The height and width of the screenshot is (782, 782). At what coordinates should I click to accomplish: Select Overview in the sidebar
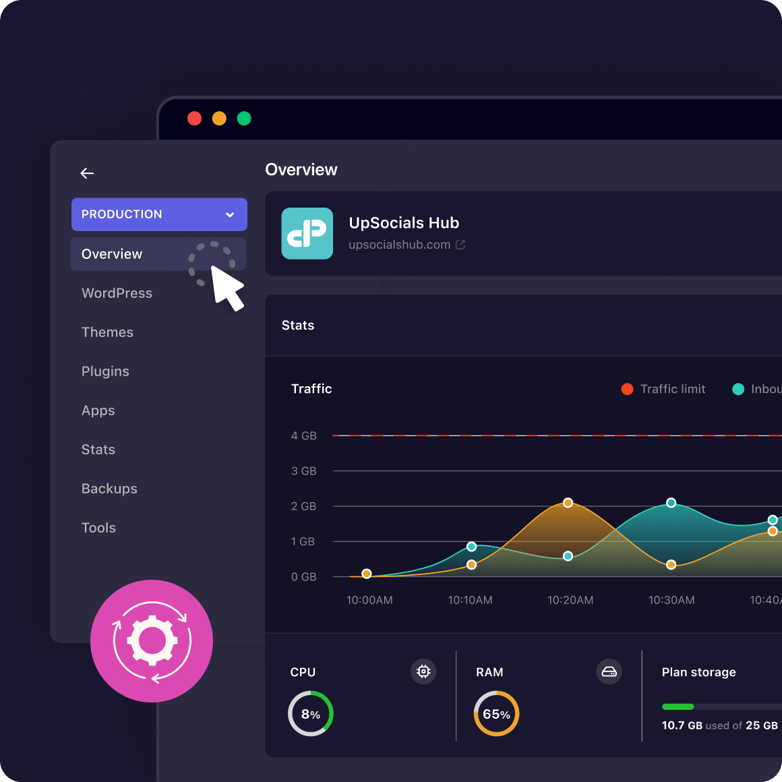158,254
